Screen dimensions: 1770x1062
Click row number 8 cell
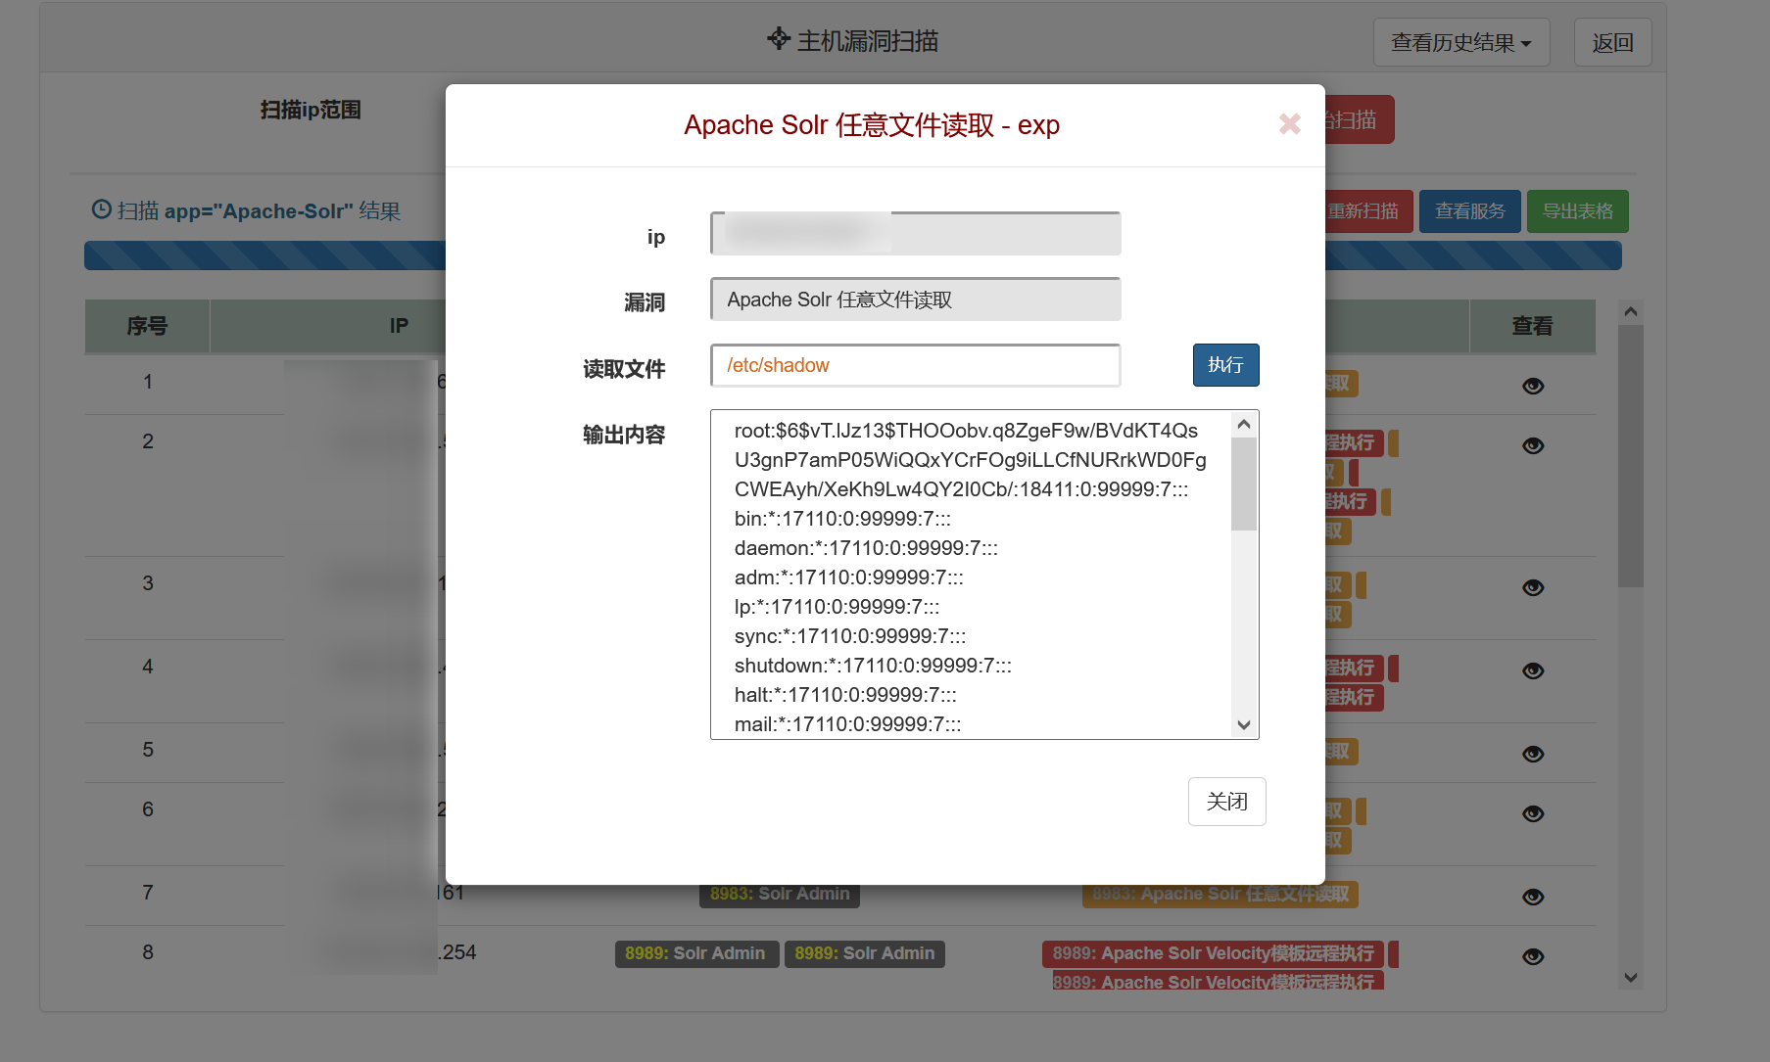coord(148,952)
